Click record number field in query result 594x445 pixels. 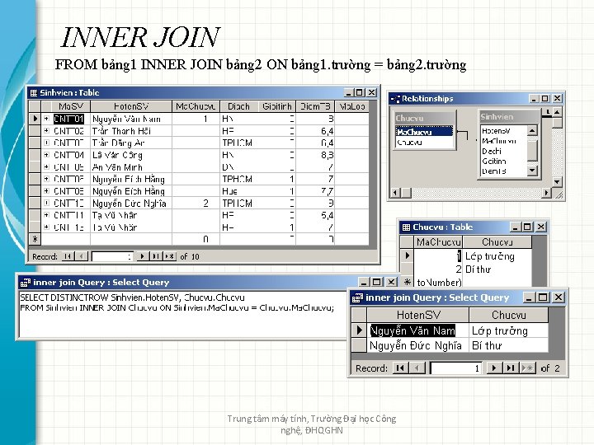point(456,368)
